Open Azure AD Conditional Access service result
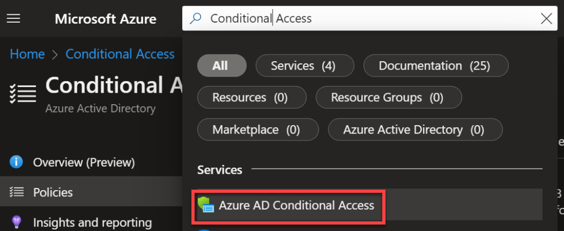This screenshot has width=564, height=231. [x=291, y=206]
